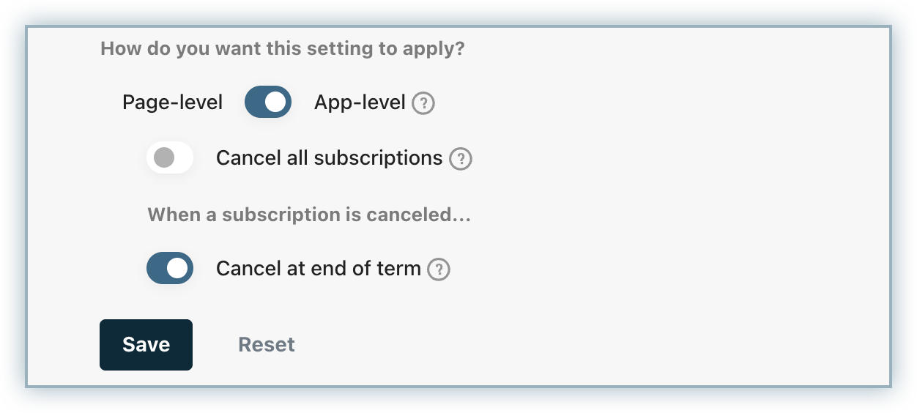
Task: Click the white knob of the end-of-term switch
Action: (177, 269)
